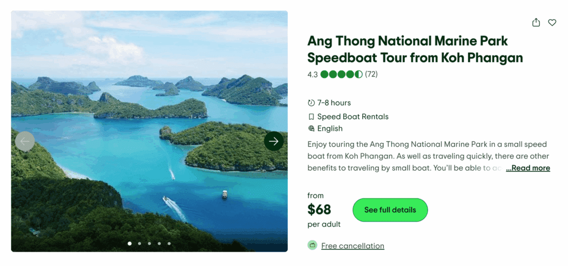Click the share icon
568x266 pixels.
(x=536, y=23)
